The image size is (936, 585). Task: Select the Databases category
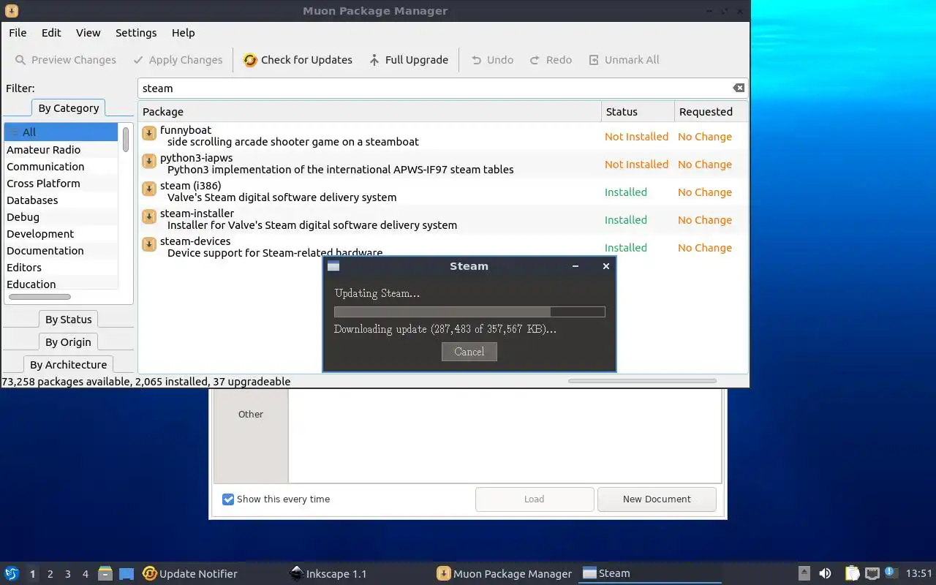coord(61,200)
